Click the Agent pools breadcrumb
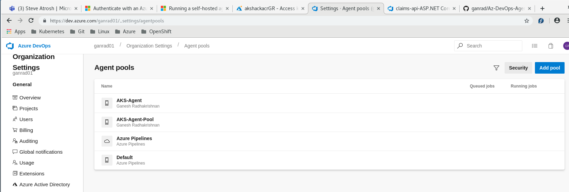569x192 pixels. click(x=197, y=46)
